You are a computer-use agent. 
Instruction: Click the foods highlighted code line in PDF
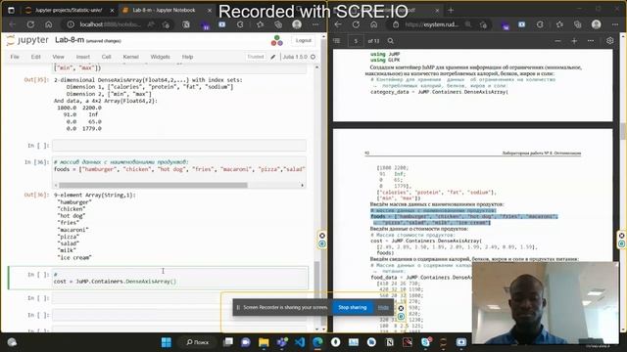[463, 216]
